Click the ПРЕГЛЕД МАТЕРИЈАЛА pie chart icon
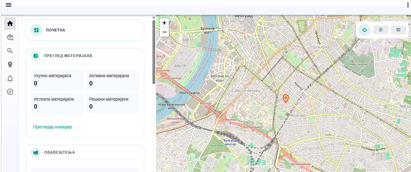This screenshot has width=411, height=172. (x=35, y=56)
